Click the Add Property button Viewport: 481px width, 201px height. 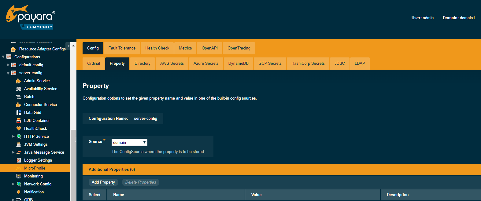[103, 182]
